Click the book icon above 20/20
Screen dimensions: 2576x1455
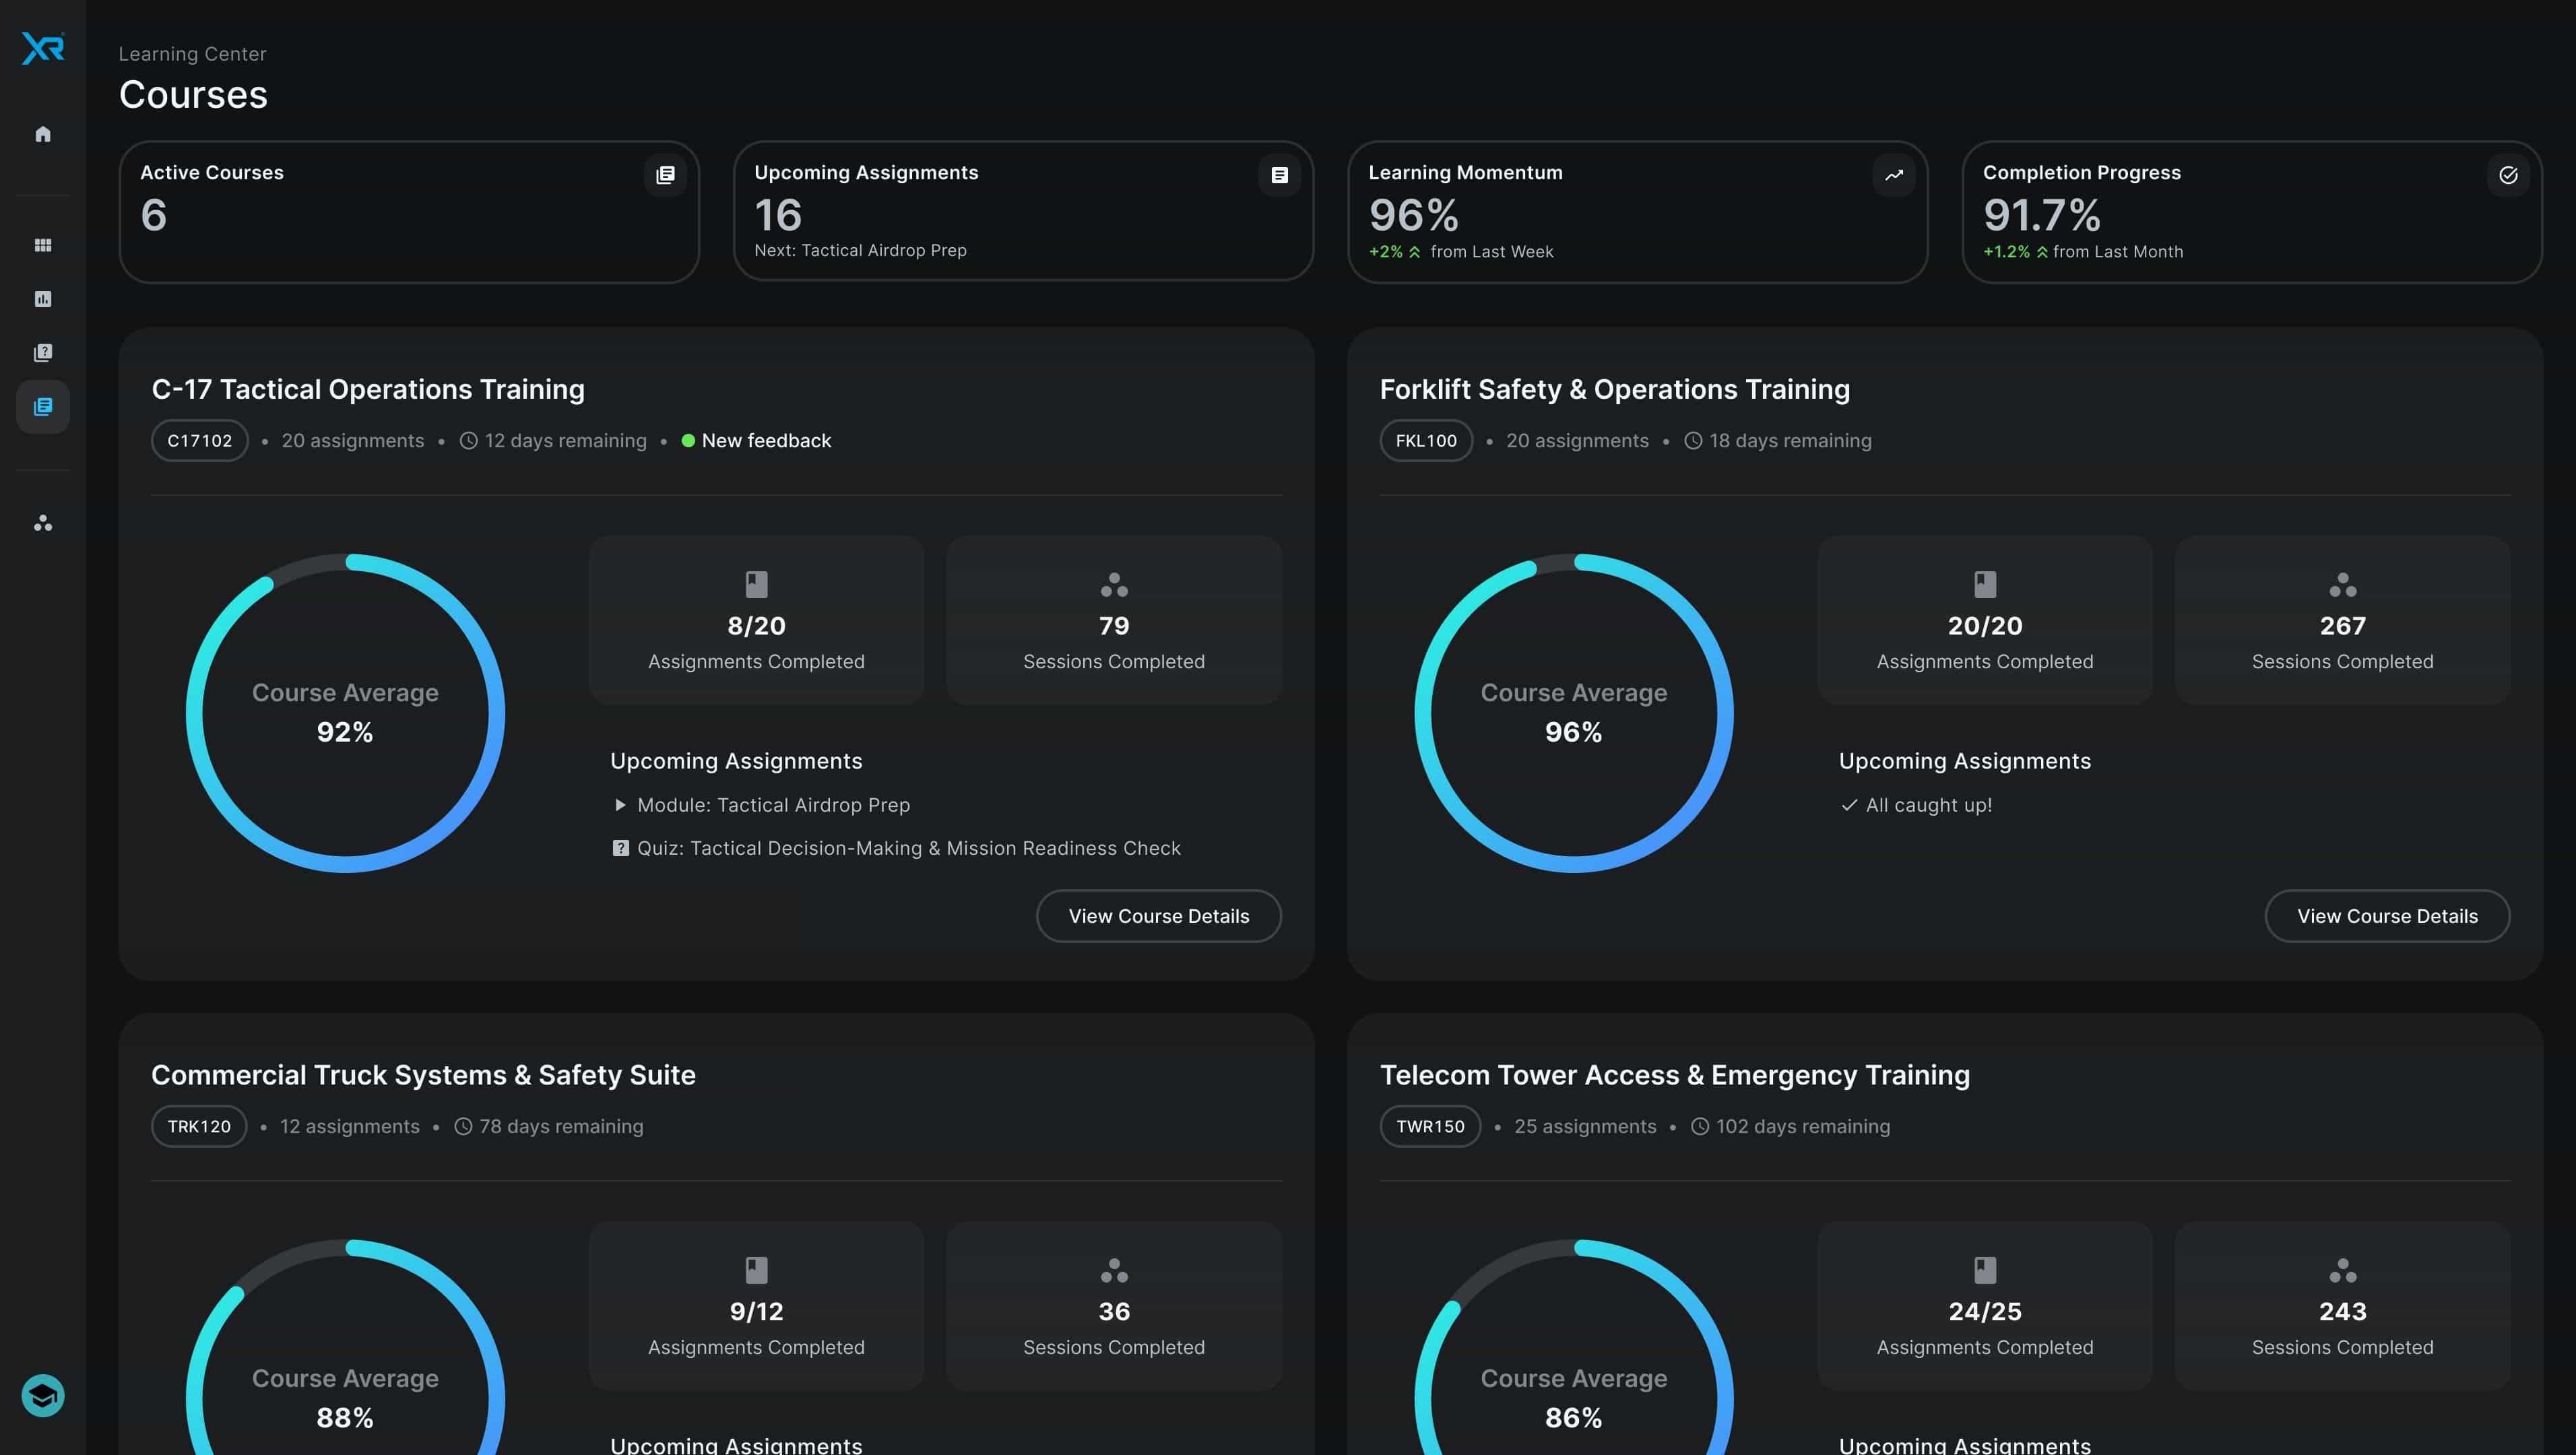(x=1985, y=584)
